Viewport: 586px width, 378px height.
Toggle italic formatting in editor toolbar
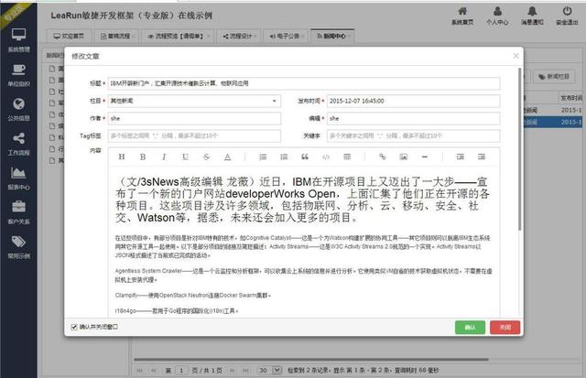164,157
